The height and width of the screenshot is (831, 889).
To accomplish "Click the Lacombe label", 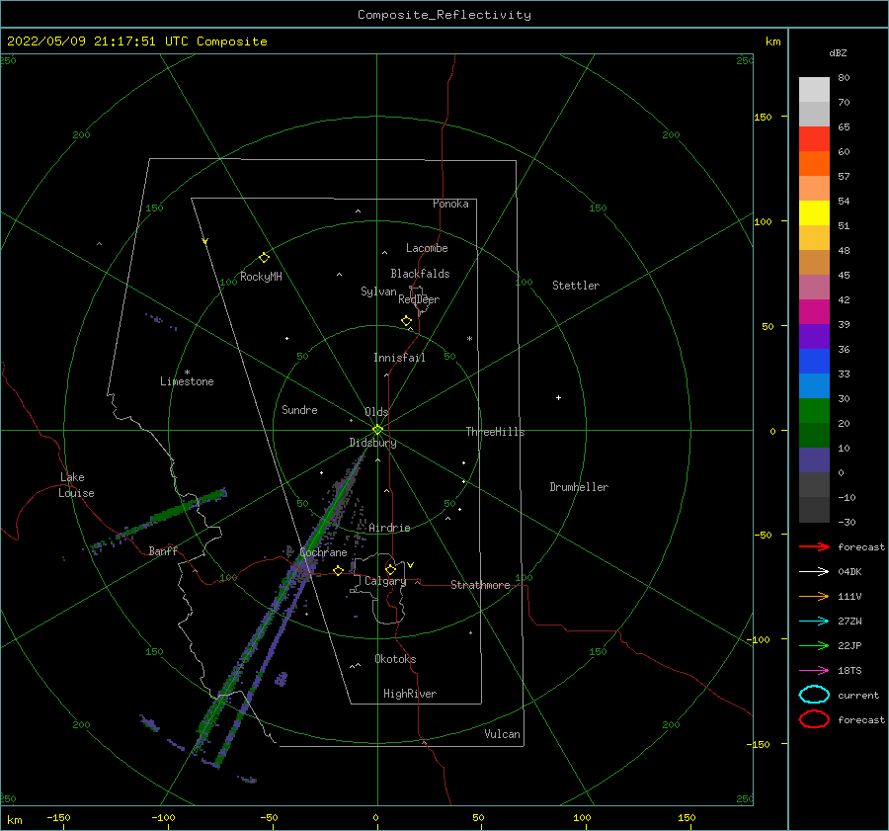I will coord(427,248).
